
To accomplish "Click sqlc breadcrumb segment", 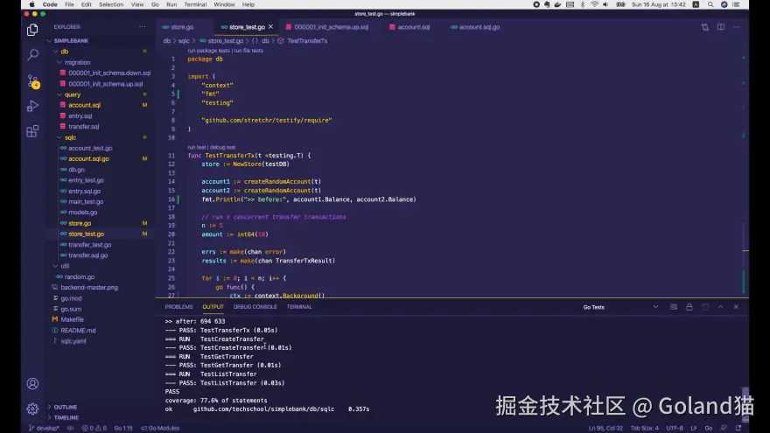I will coord(184,41).
